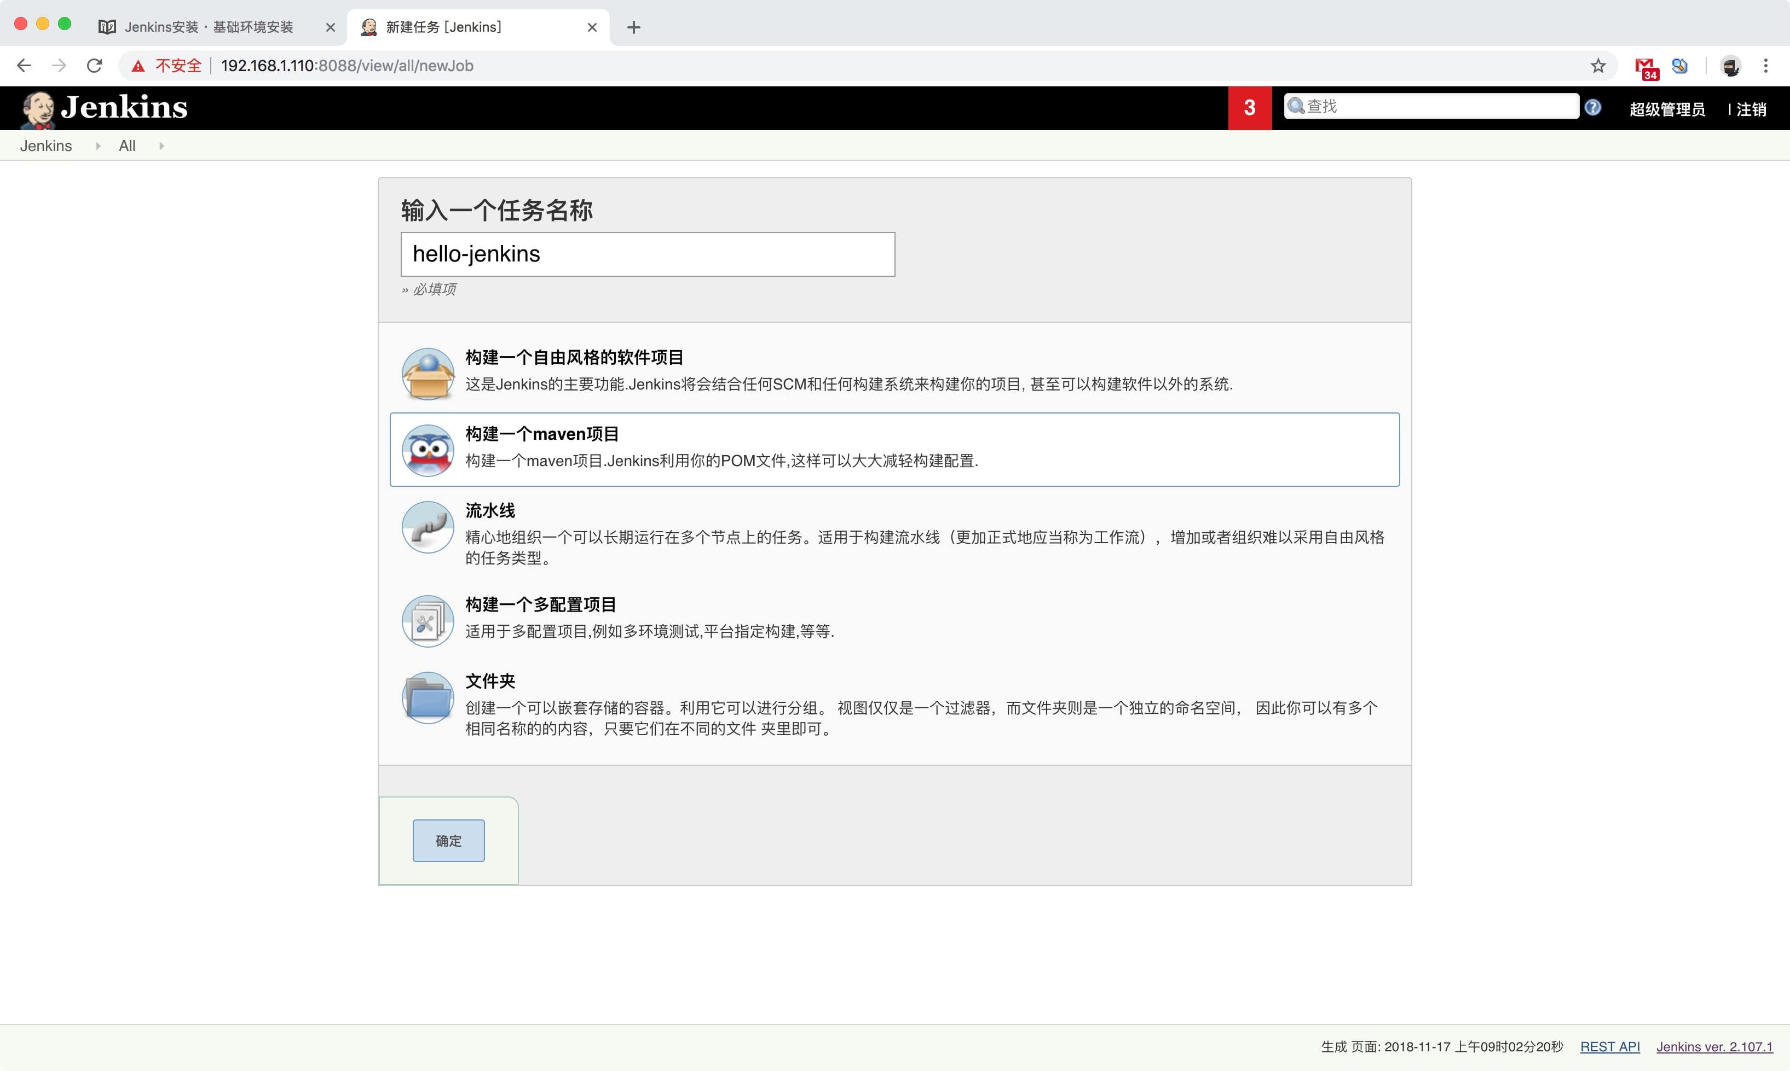Select the freestyle software project box icon
This screenshot has height=1071, width=1790.
tap(428, 374)
